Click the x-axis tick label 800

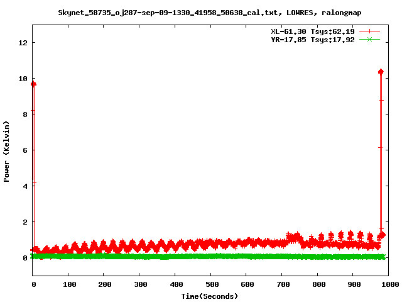[x=319, y=284]
